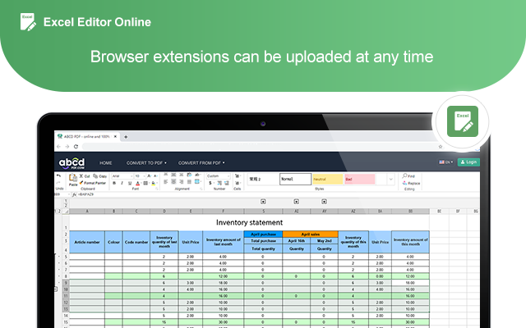Open the font size 10 dropdown

click(x=139, y=176)
